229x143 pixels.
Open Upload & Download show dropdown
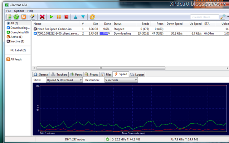point(64,80)
